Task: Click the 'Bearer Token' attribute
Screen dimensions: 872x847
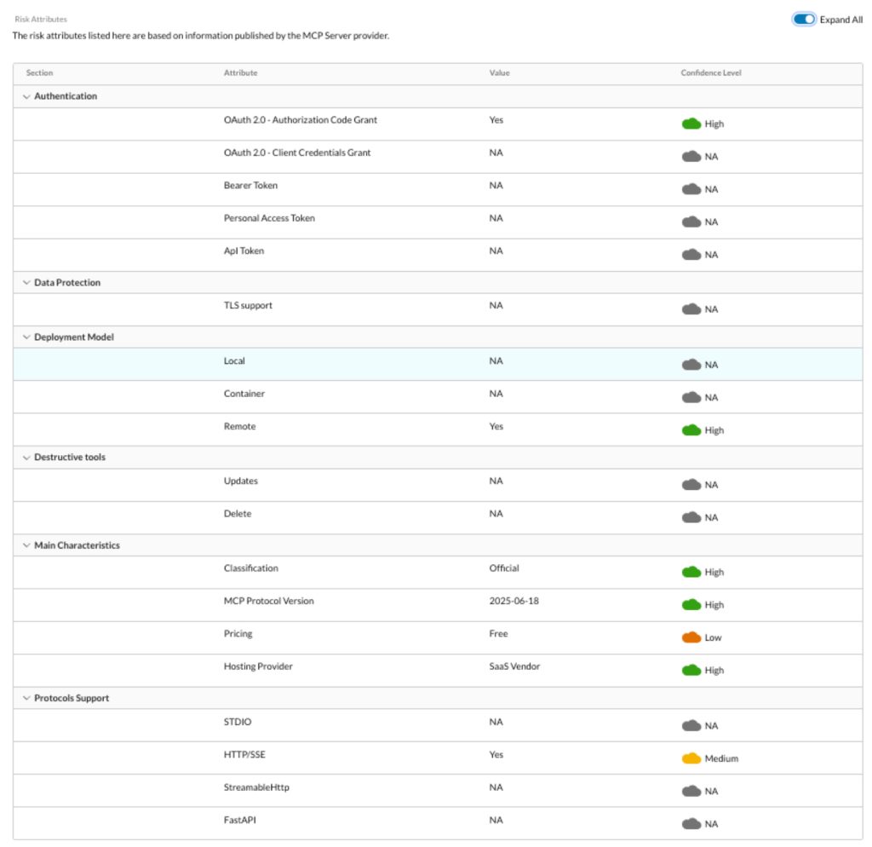Action: click(x=250, y=186)
